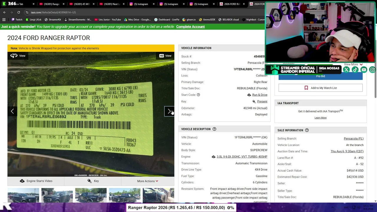
Task: Switch to '(16381) Ranger' YouTube tab
Action: click(52, 4)
